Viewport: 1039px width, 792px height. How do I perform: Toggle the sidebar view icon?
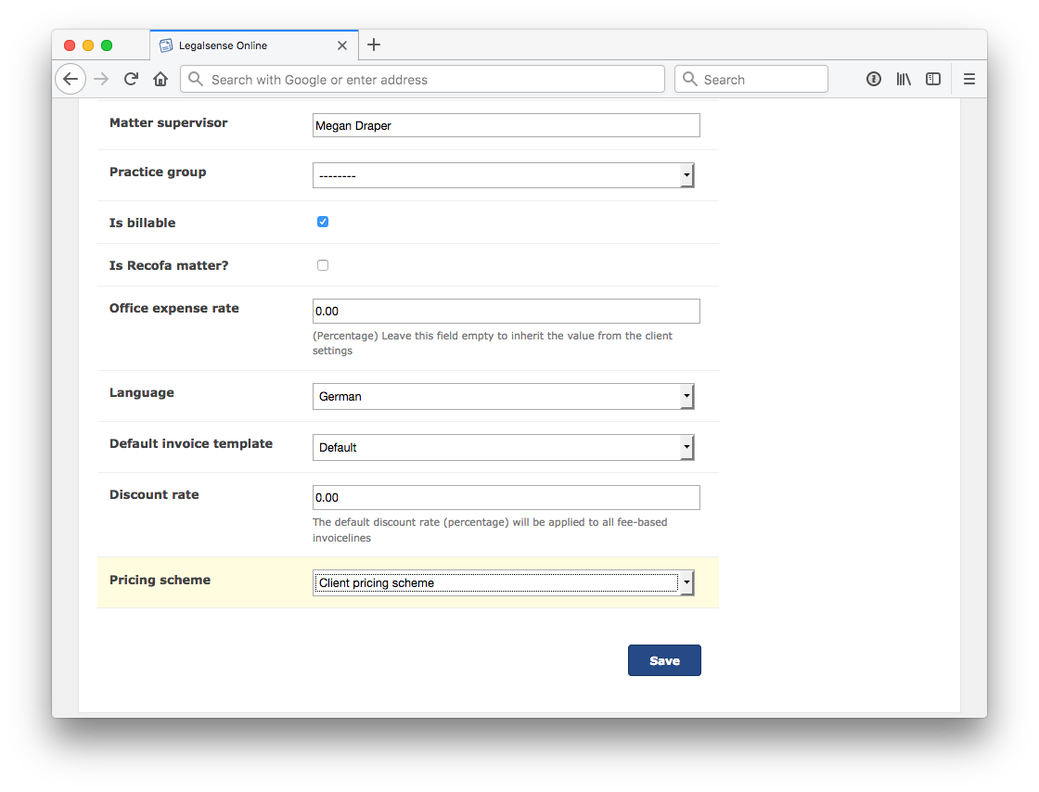(933, 80)
